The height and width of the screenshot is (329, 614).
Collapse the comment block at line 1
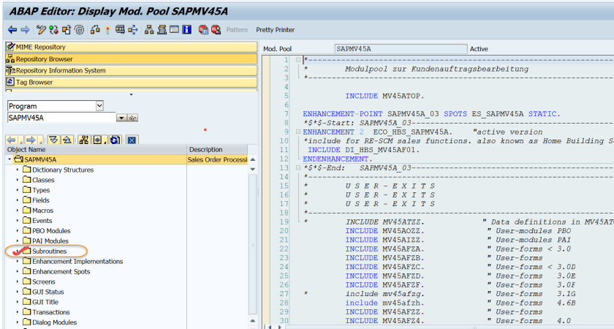click(297, 60)
